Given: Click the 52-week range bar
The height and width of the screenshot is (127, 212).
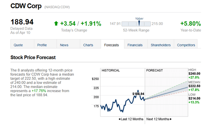Looking at the screenshot, I should coord(136,24).
